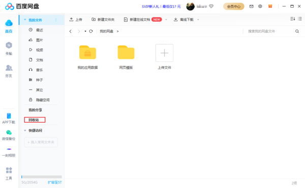Click 离线下载 offline download
Image resolution: width=305 pixels, height=188 pixels.
pyautogui.click(x=184, y=20)
